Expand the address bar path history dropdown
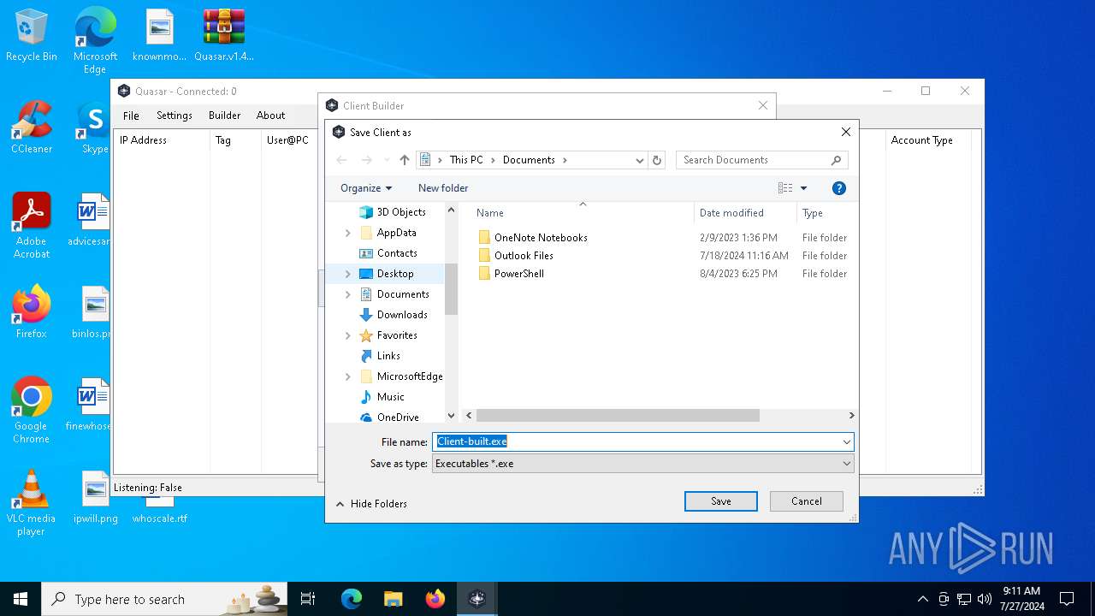 coord(639,160)
